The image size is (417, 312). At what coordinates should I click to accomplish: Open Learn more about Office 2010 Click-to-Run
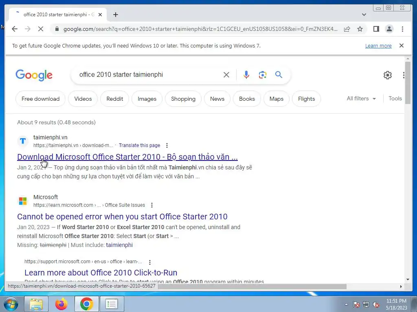pos(101,273)
